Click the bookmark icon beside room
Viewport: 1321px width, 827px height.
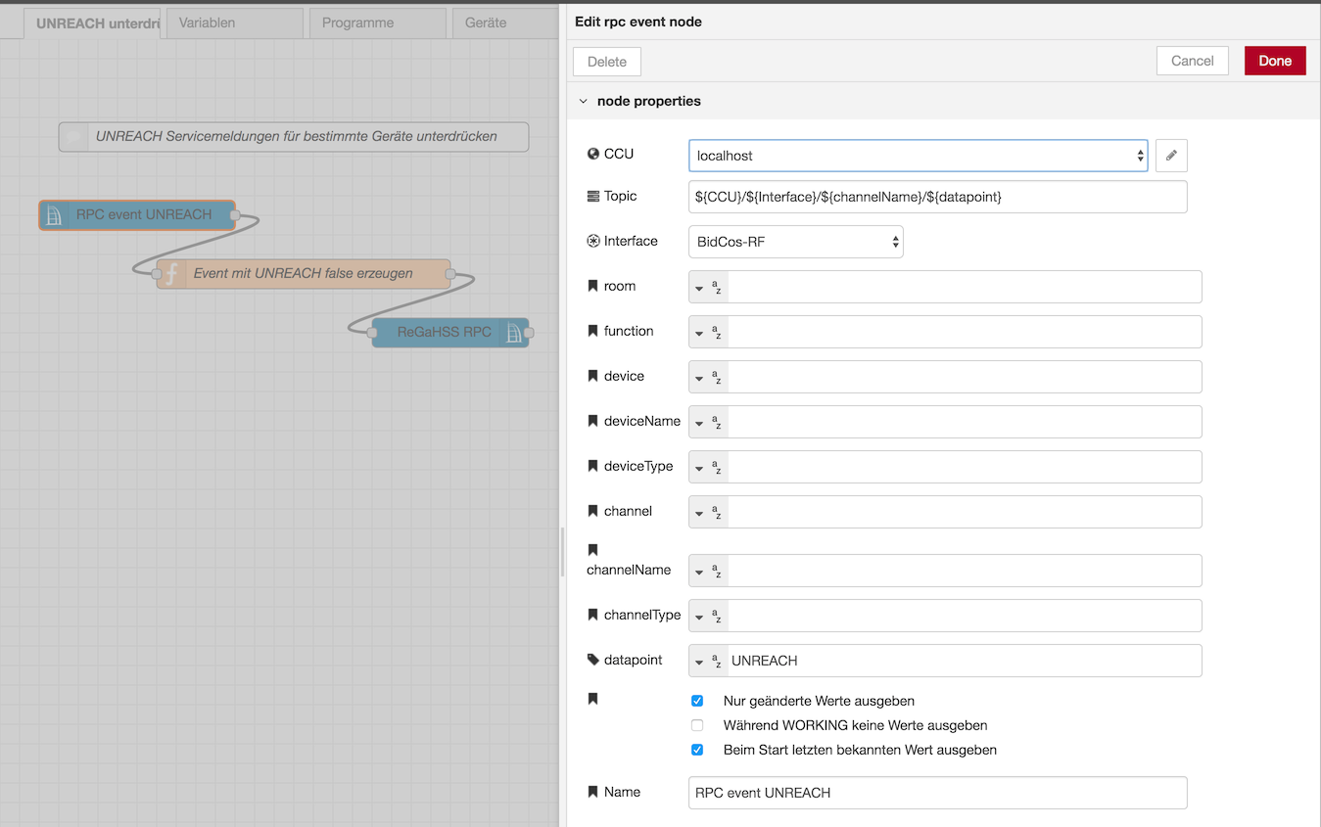tap(592, 286)
